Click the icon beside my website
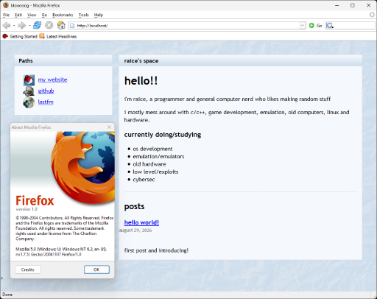377x299 pixels. (x=29, y=80)
